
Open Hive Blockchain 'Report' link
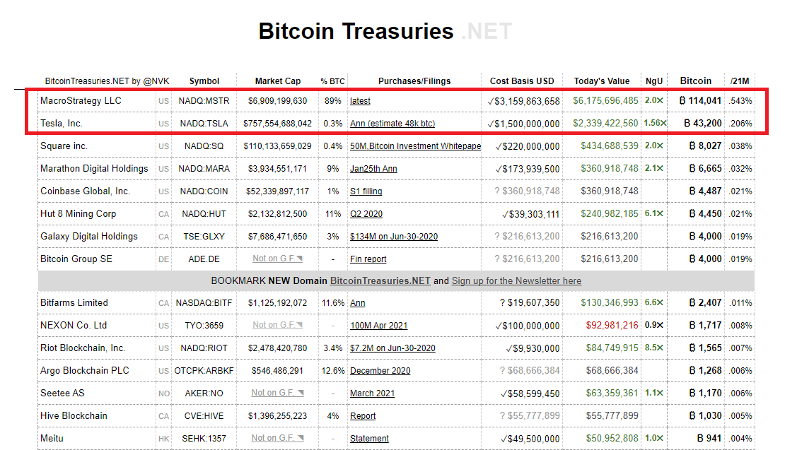coord(363,416)
